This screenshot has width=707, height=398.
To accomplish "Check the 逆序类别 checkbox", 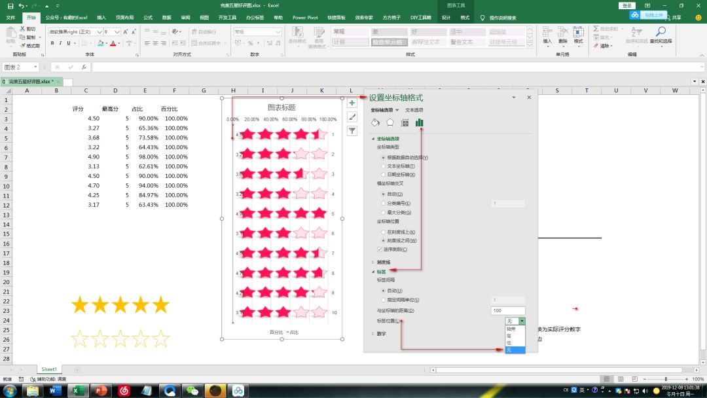I will pyautogui.click(x=380, y=249).
